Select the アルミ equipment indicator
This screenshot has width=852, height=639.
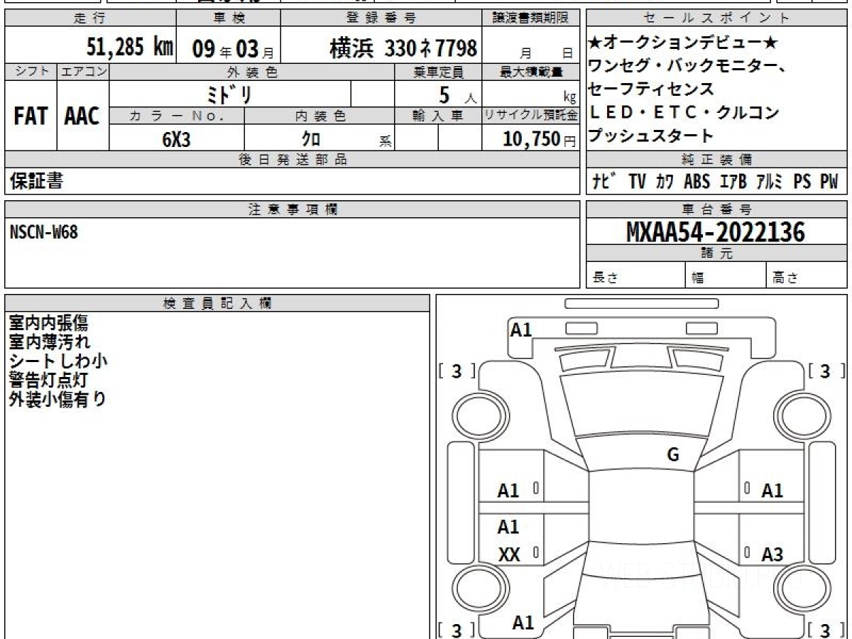click(768, 182)
